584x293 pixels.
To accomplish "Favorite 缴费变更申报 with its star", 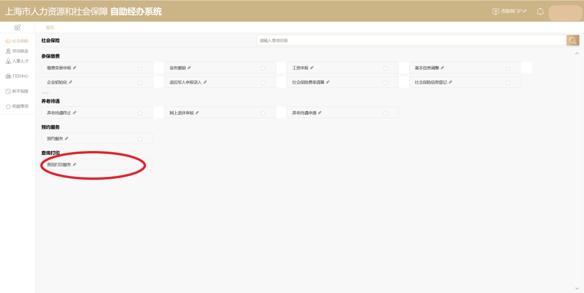I will pos(140,69).
